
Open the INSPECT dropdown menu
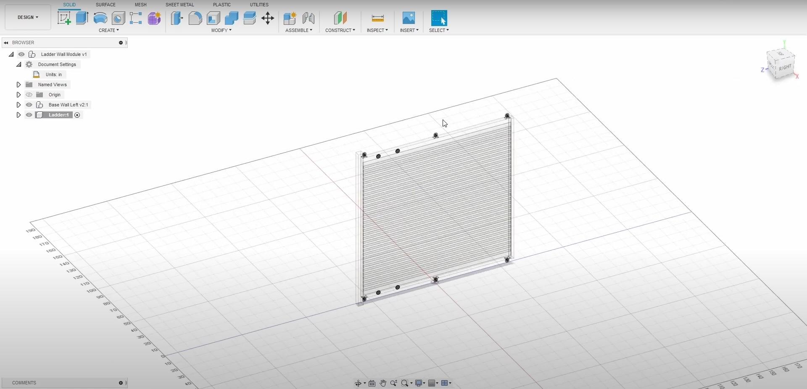click(x=377, y=30)
